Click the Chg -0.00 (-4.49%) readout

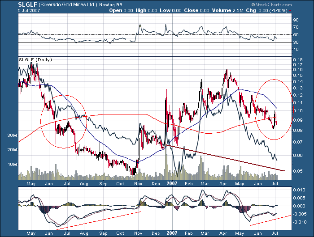[266, 11]
